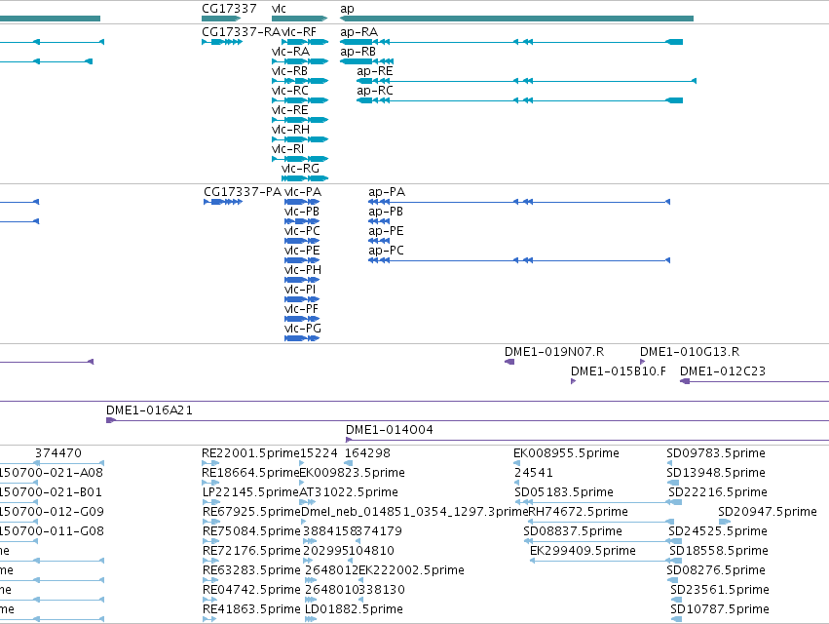This screenshot has height=624, width=829.
Task: Click the CG17337-PA protein label
Action: [243, 192]
